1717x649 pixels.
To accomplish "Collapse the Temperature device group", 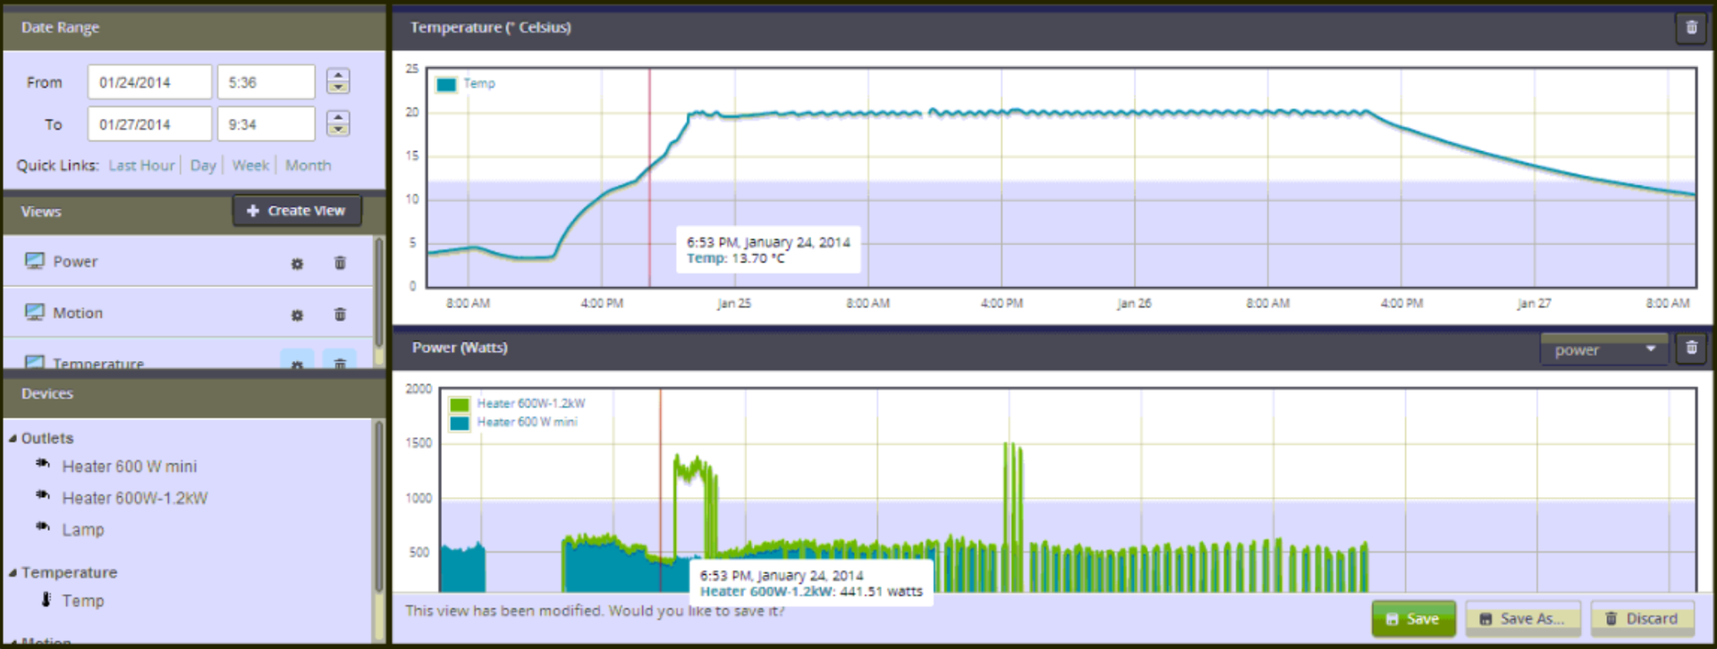I will coord(13,573).
